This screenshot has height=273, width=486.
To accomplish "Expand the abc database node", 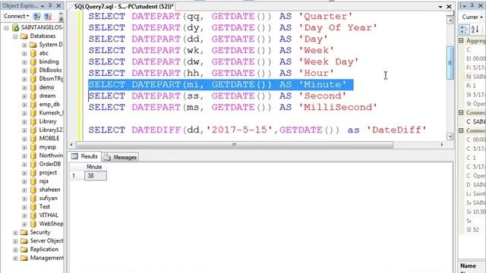I will tap(24, 53).
